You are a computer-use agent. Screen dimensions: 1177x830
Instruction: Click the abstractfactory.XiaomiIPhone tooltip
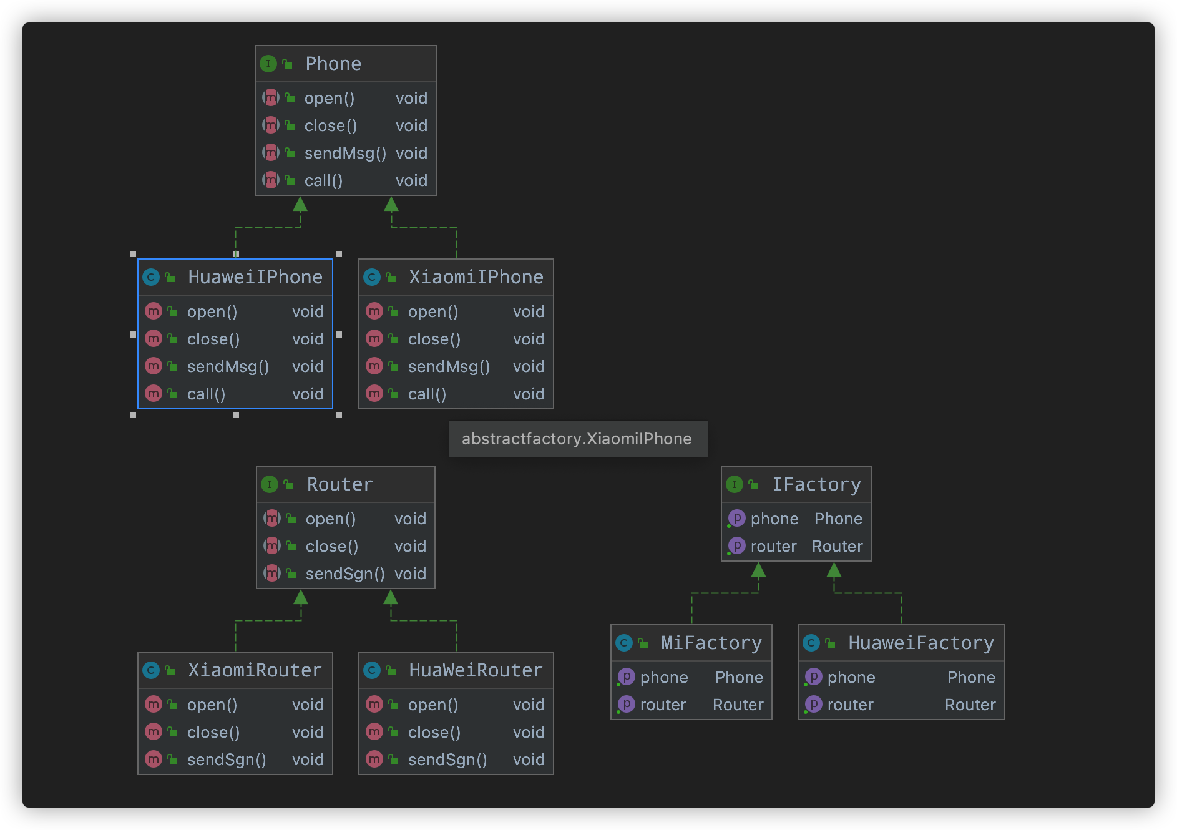pos(578,439)
